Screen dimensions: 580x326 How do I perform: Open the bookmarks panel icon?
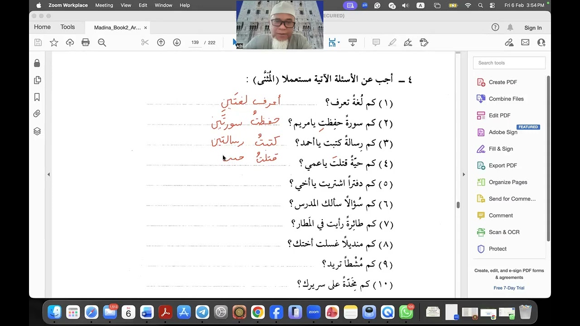pos(37,97)
